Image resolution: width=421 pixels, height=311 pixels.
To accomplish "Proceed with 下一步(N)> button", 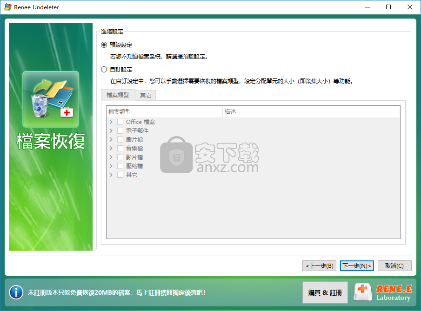I will (357, 266).
